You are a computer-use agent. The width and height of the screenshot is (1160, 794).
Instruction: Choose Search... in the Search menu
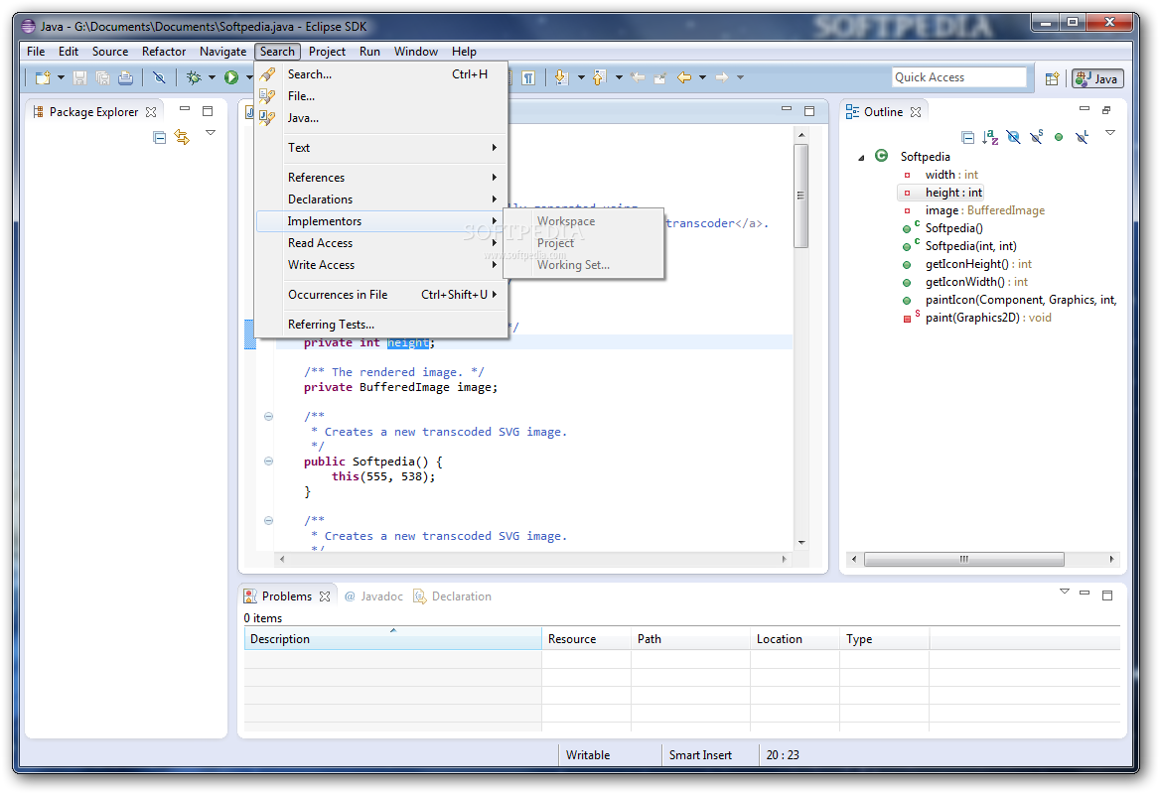381,73
